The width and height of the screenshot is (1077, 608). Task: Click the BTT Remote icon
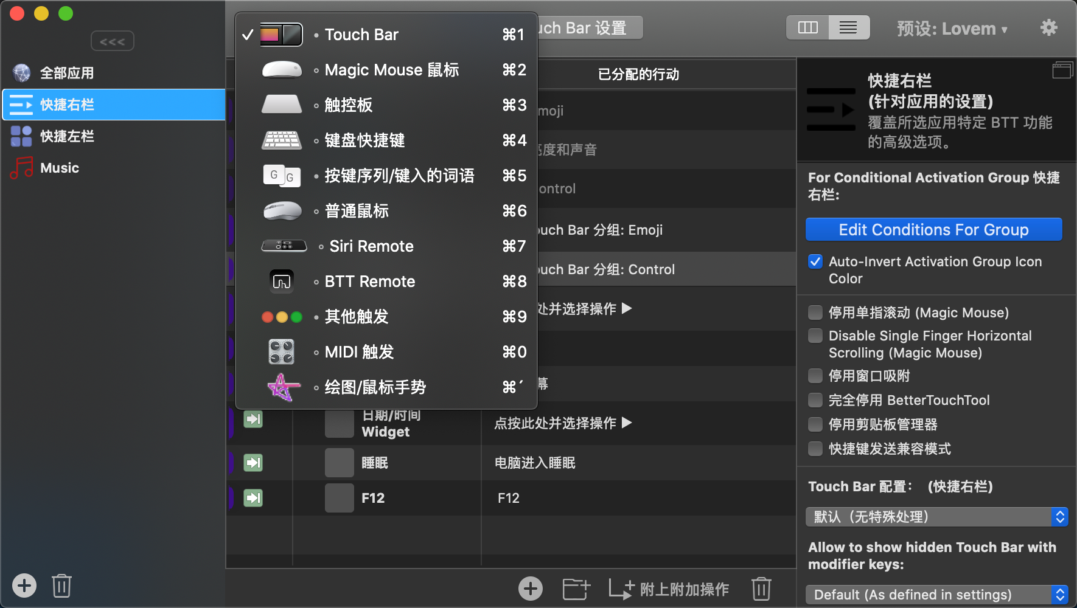pos(282,281)
